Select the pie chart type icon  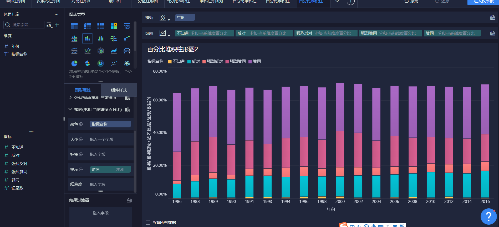tap(74, 63)
